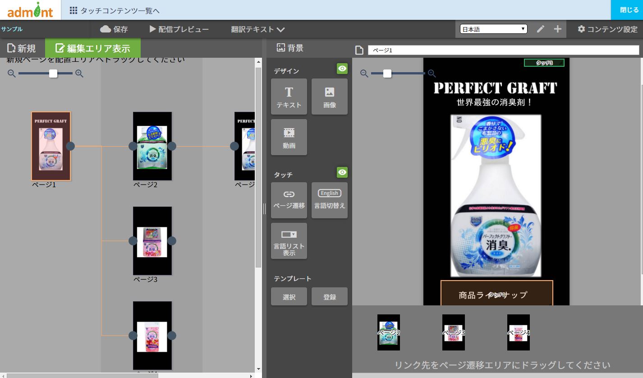Zoom in on the edit canvas
The image size is (643, 378).
click(x=432, y=74)
